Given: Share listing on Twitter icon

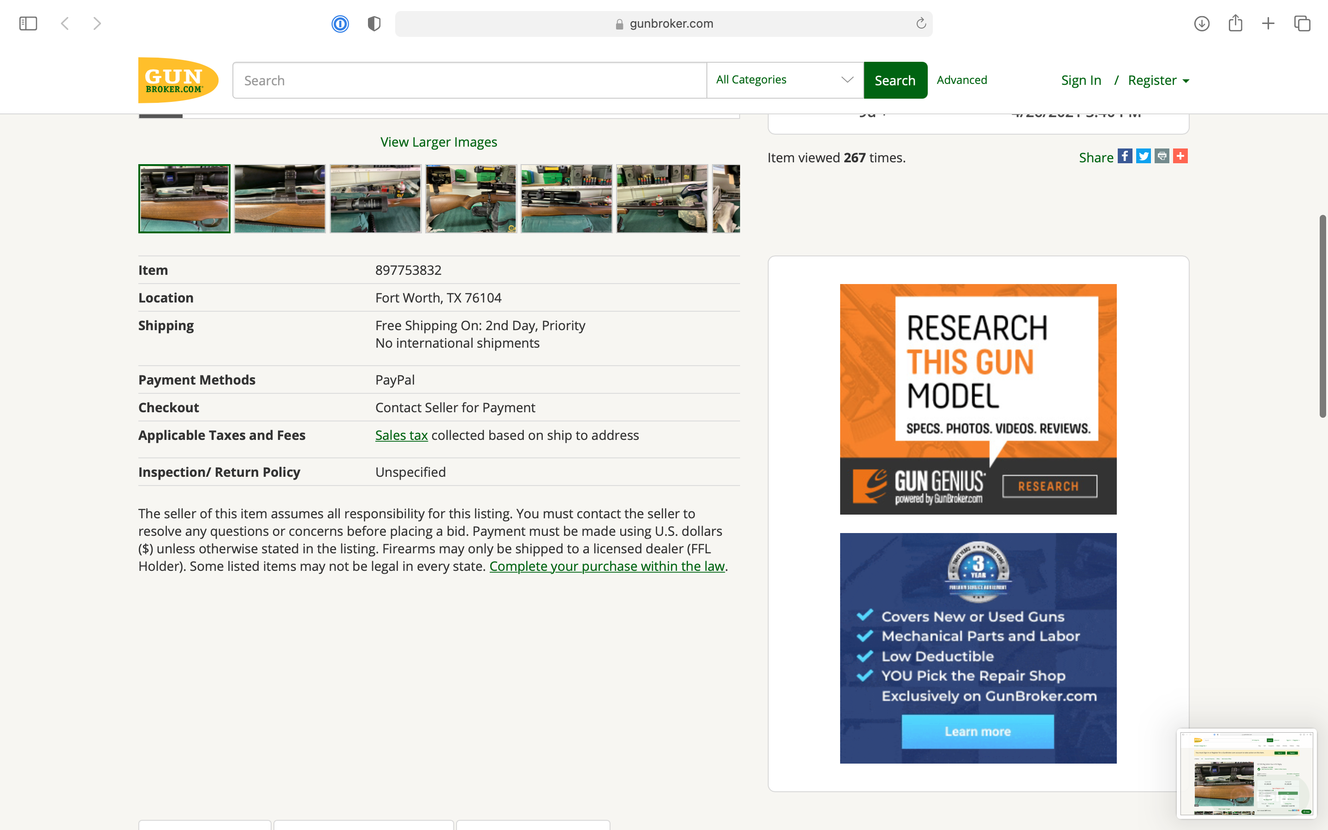Looking at the screenshot, I should click(x=1143, y=156).
